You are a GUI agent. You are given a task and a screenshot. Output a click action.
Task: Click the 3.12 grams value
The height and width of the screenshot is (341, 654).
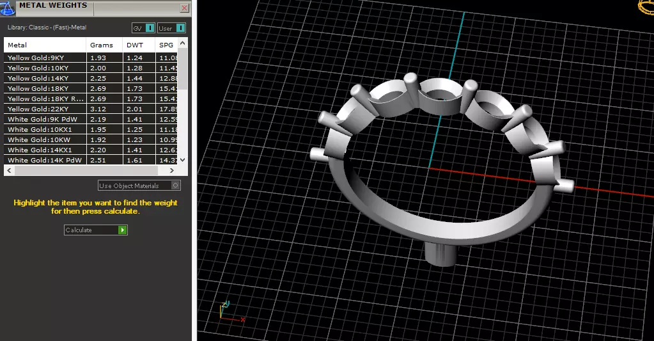click(98, 109)
